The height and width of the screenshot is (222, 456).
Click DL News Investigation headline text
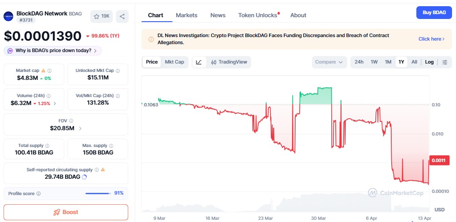coord(273,39)
